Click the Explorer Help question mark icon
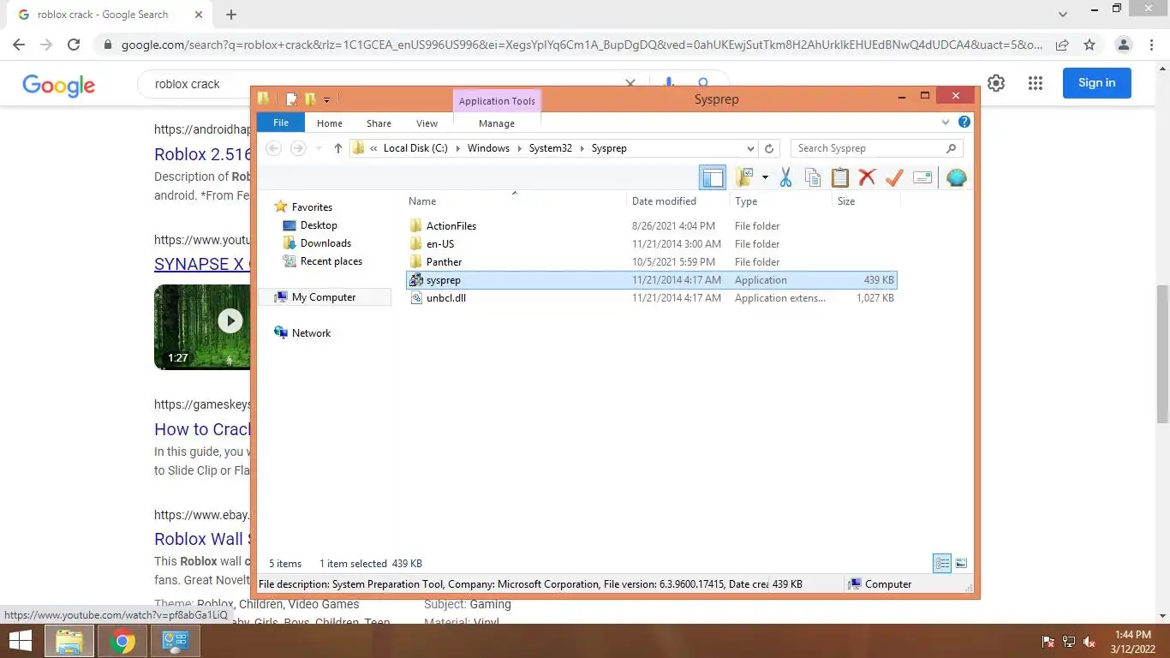 964,123
